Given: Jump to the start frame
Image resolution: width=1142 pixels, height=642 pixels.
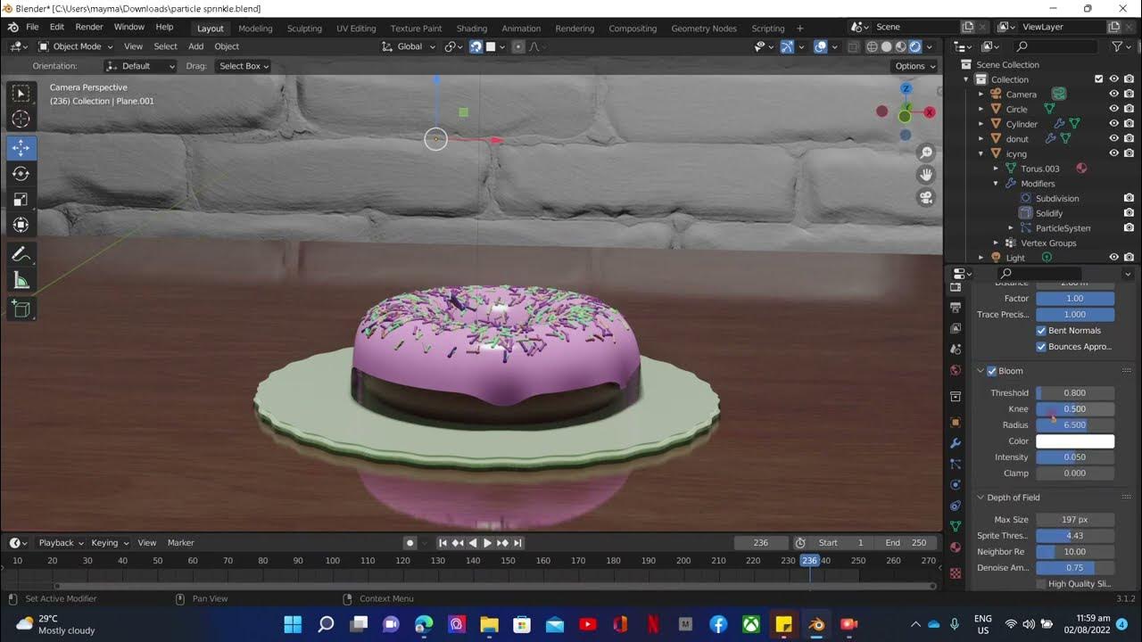Looking at the screenshot, I should [443, 542].
